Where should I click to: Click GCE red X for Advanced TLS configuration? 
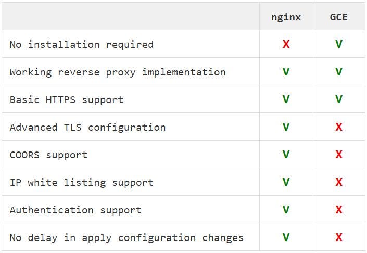(339, 127)
